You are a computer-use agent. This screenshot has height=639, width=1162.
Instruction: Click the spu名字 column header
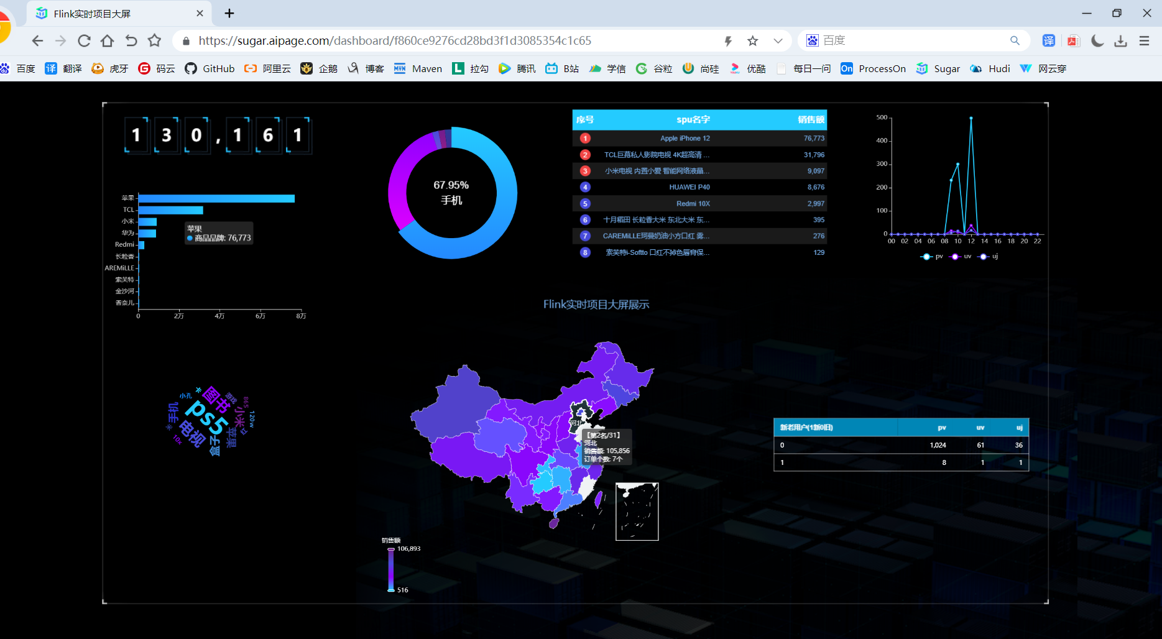(x=693, y=120)
